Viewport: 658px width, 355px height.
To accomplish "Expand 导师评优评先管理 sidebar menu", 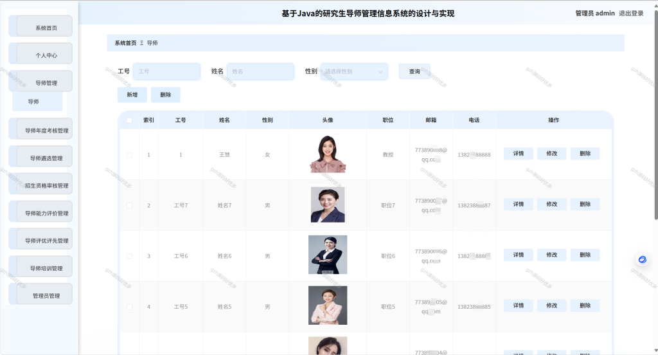I will click(x=44, y=239).
